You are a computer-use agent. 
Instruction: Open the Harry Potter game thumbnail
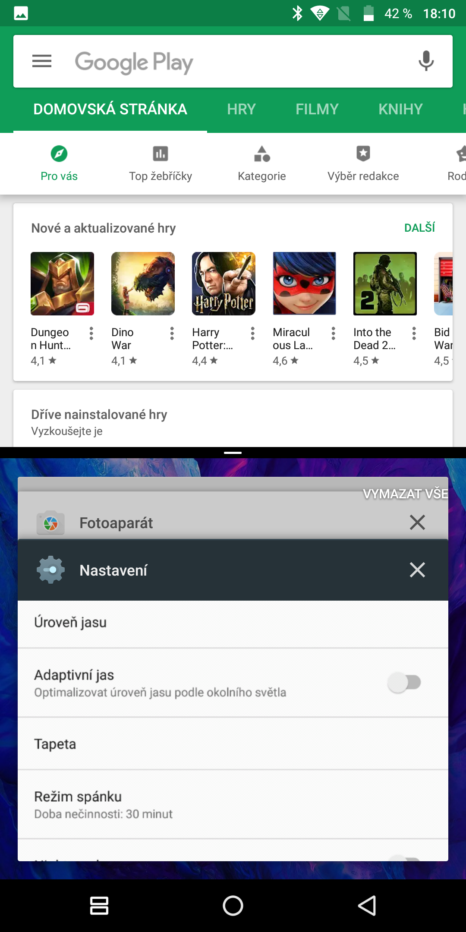[224, 283]
